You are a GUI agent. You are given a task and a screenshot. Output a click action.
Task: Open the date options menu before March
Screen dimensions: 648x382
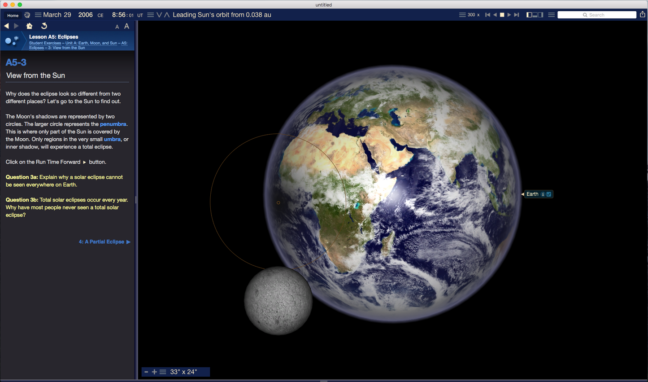38,15
